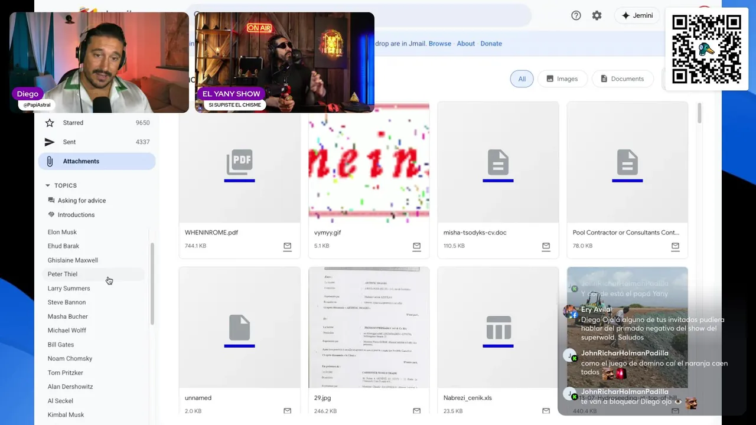Click the Nabrezi_cenik.xls file name
Viewport: 756px width, 425px height.
[468, 398]
